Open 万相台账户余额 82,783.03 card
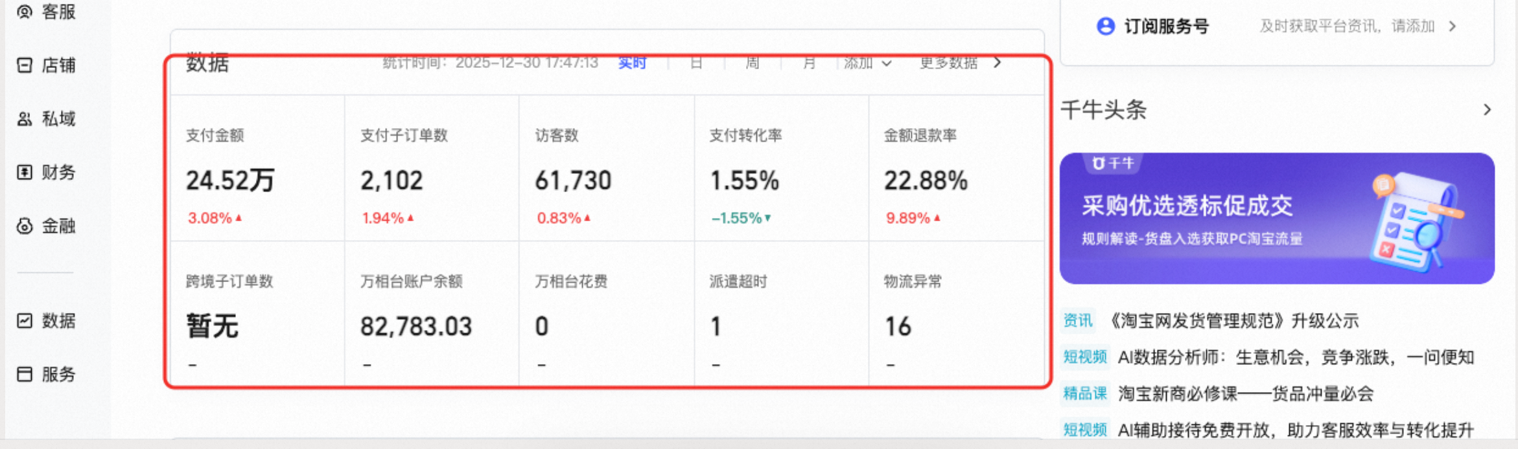This screenshot has width=1518, height=449. coord(432,314)
